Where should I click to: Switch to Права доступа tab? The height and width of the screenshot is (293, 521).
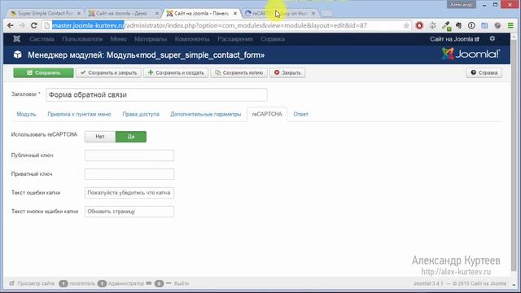pos(141,114)
